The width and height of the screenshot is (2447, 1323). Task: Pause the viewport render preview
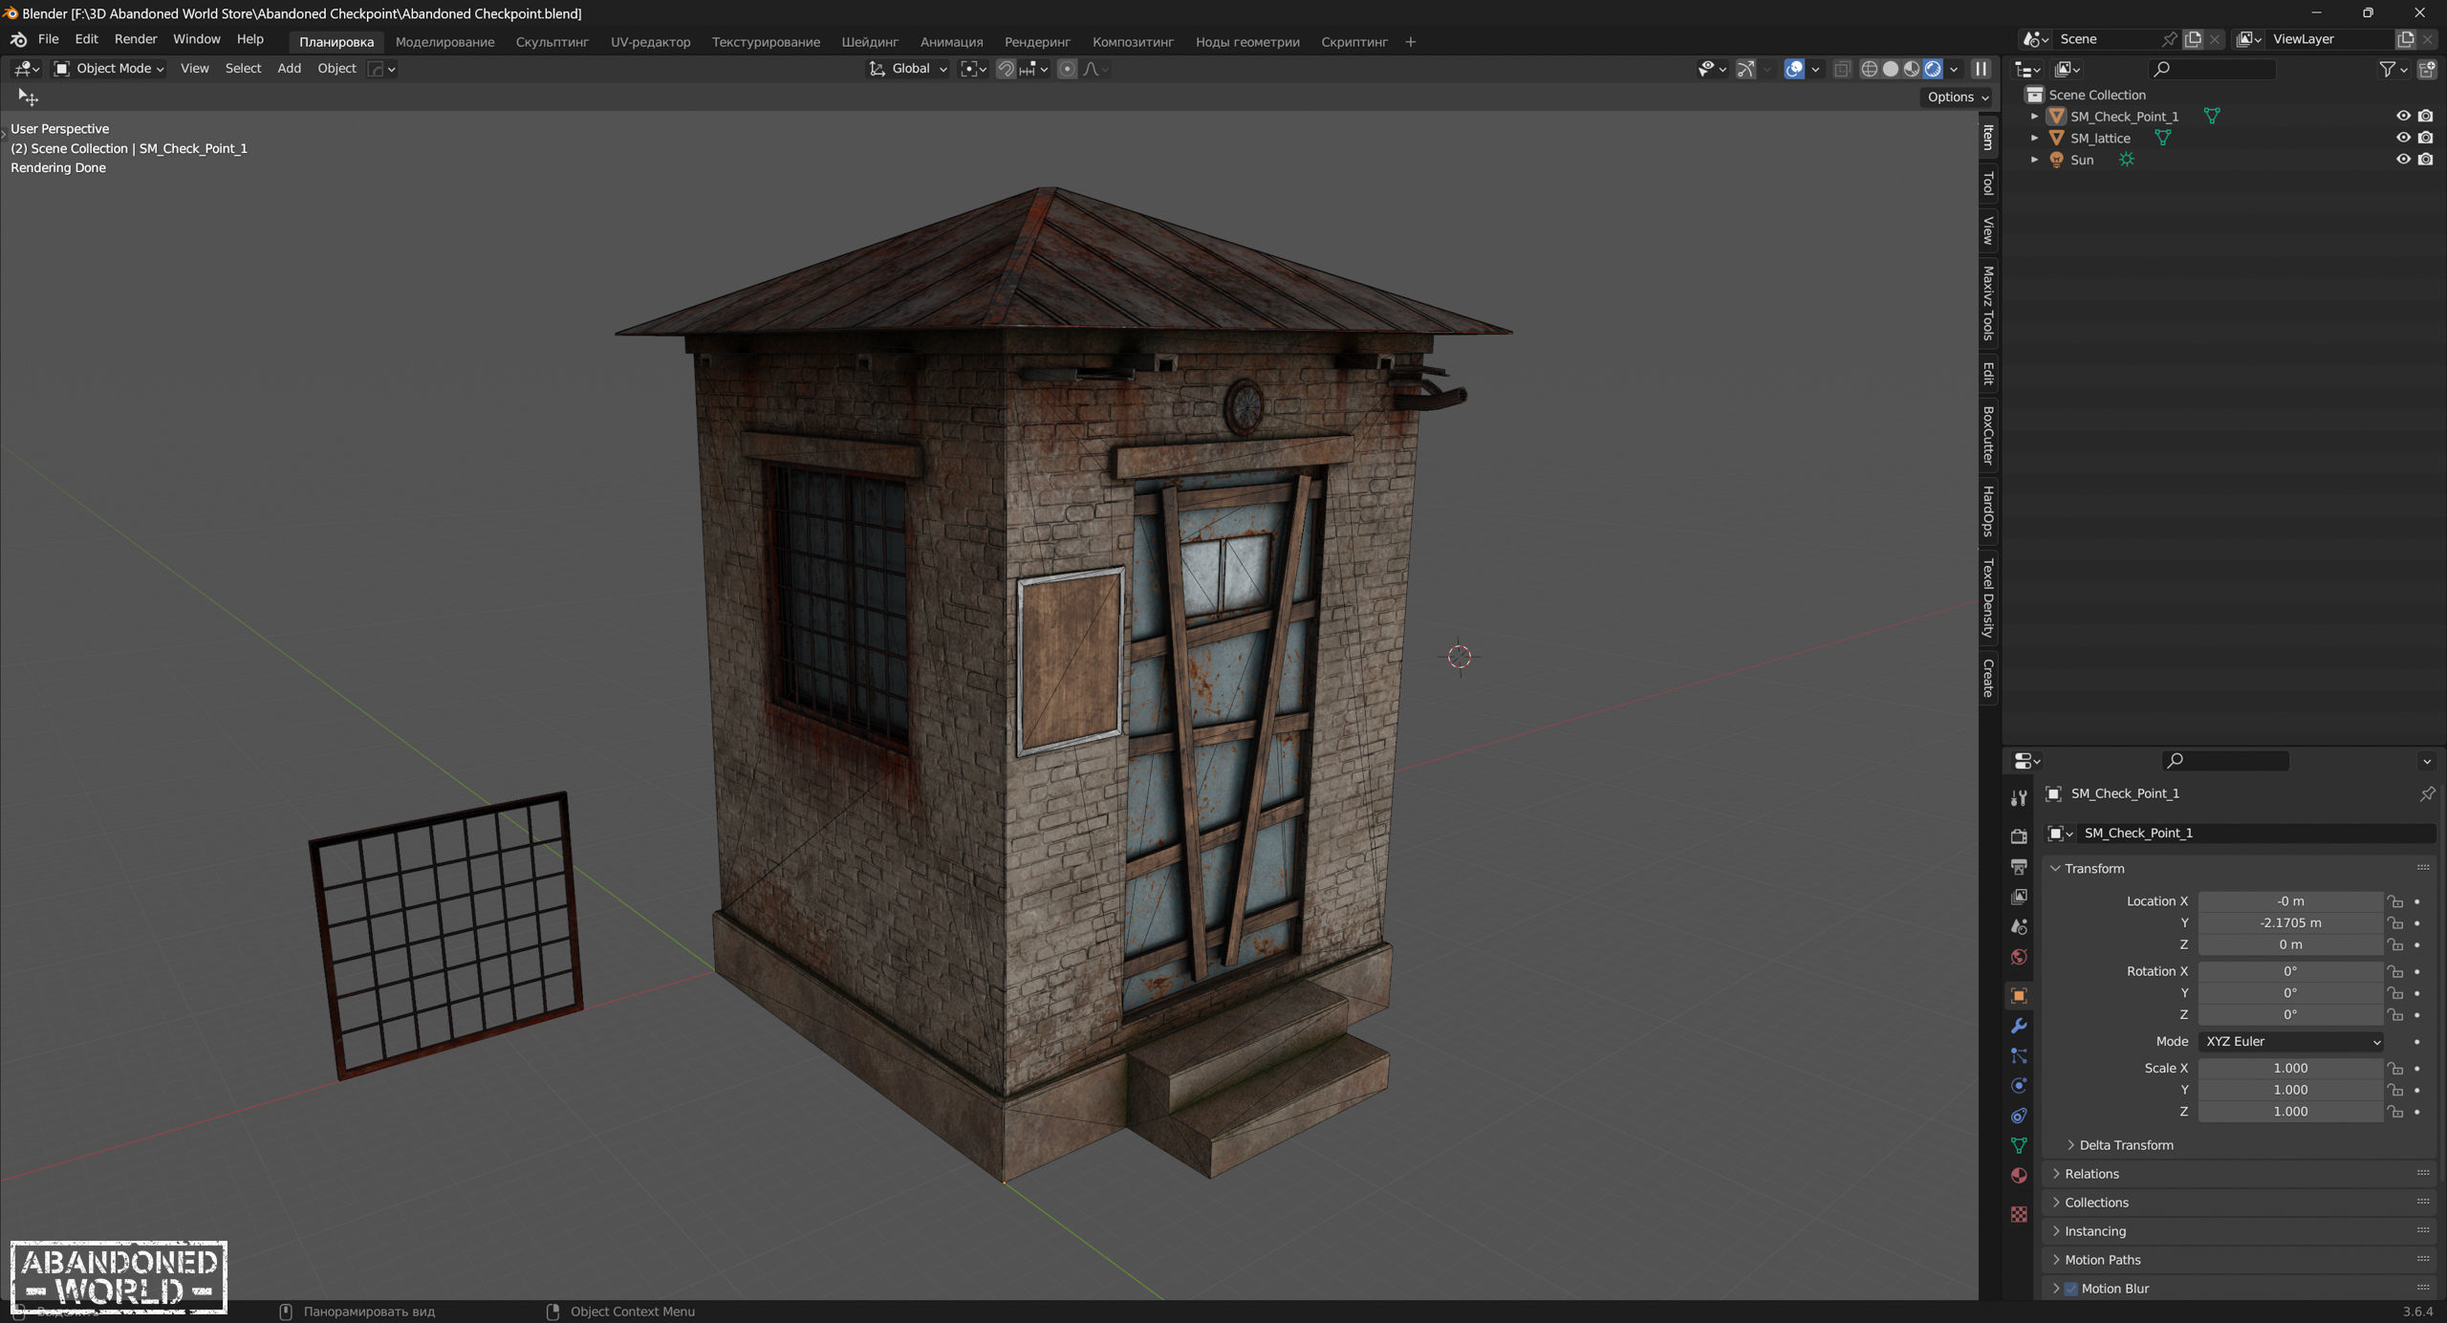point(1981,69)
